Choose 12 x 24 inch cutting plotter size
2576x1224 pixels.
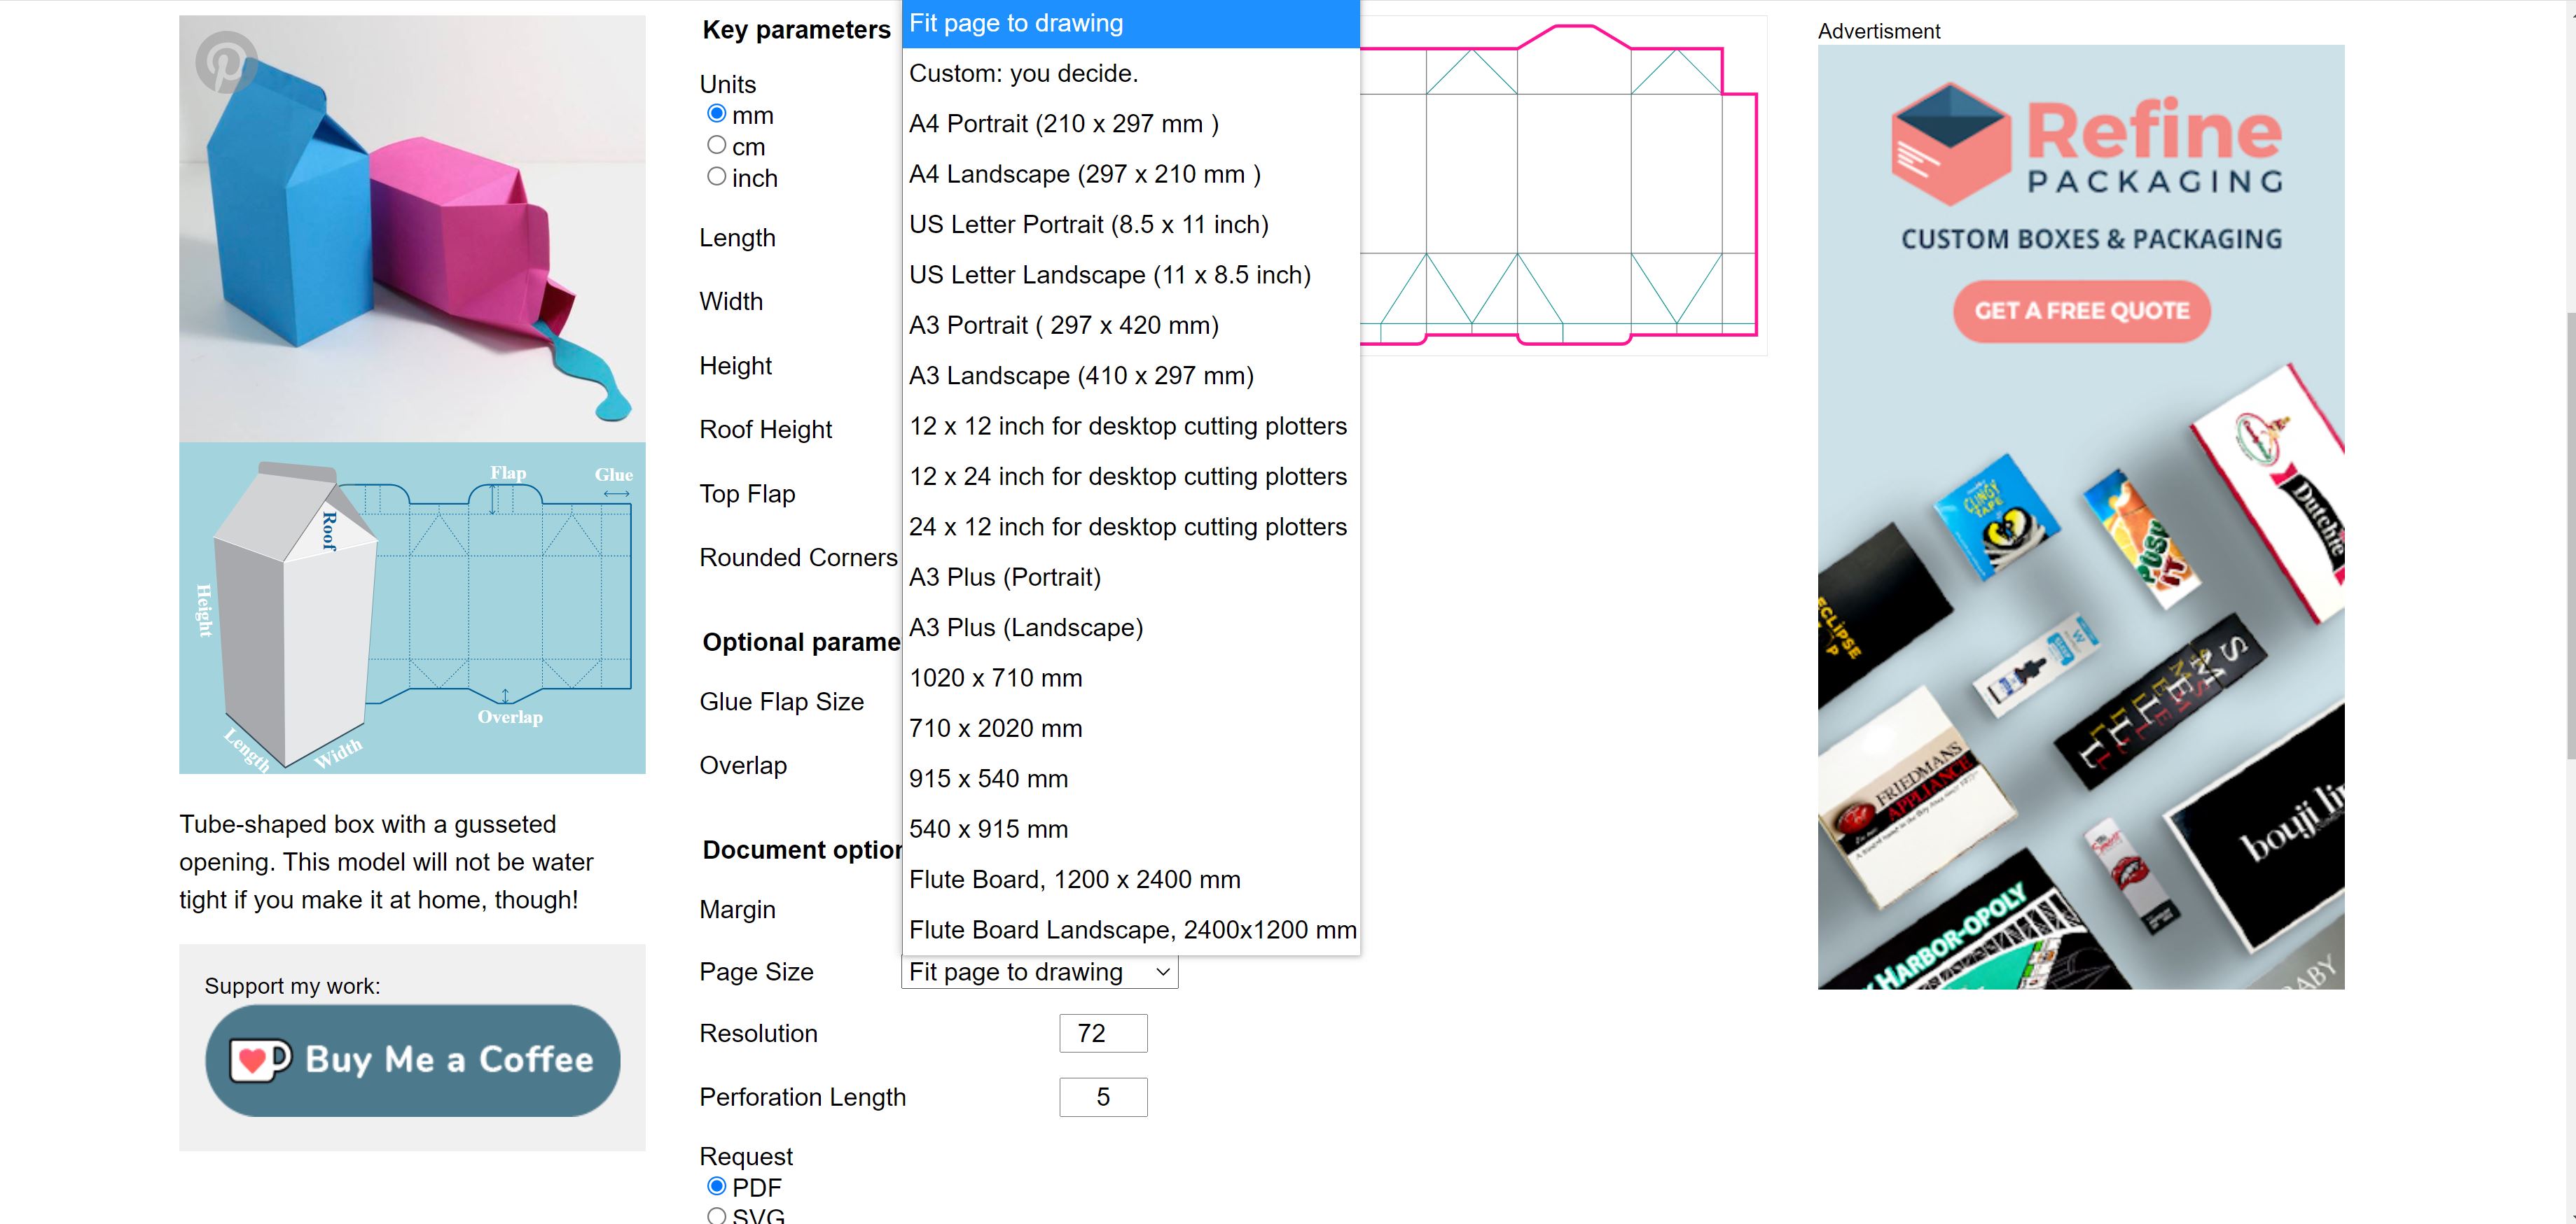1130,477
